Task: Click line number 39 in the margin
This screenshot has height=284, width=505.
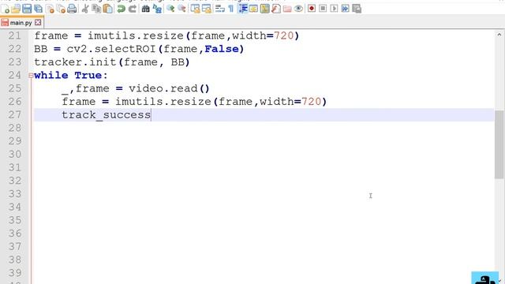Action: 15,273
